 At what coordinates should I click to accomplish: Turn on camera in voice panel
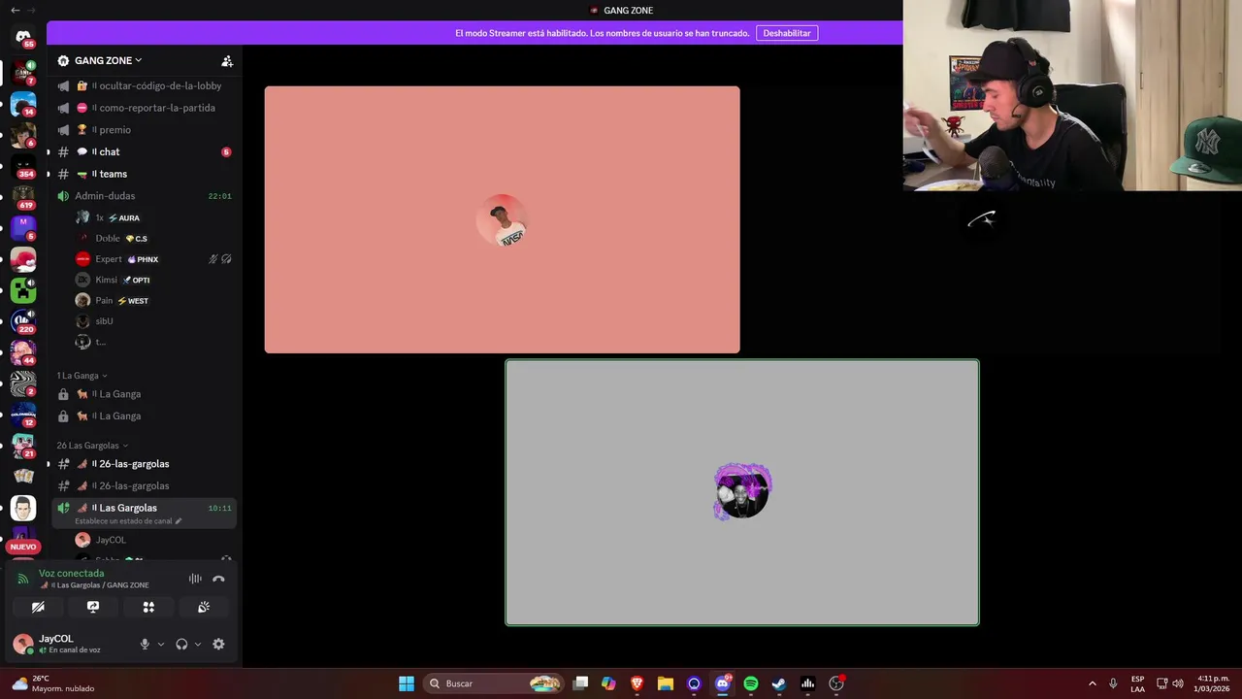click(38, 607)
